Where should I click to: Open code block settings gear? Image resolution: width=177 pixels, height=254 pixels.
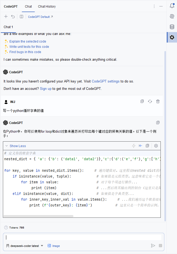(156, 146)
